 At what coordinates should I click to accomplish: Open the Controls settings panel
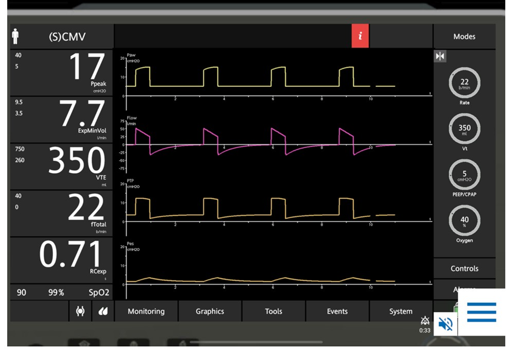(464, 269)
